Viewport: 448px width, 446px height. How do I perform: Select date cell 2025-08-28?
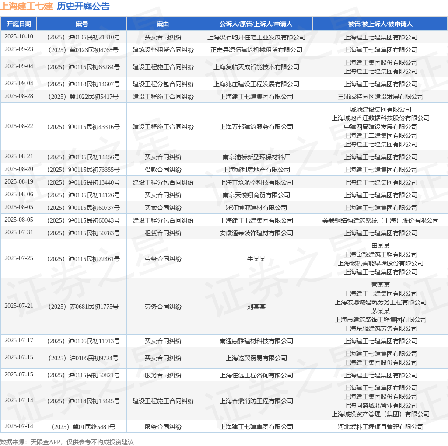19,96
